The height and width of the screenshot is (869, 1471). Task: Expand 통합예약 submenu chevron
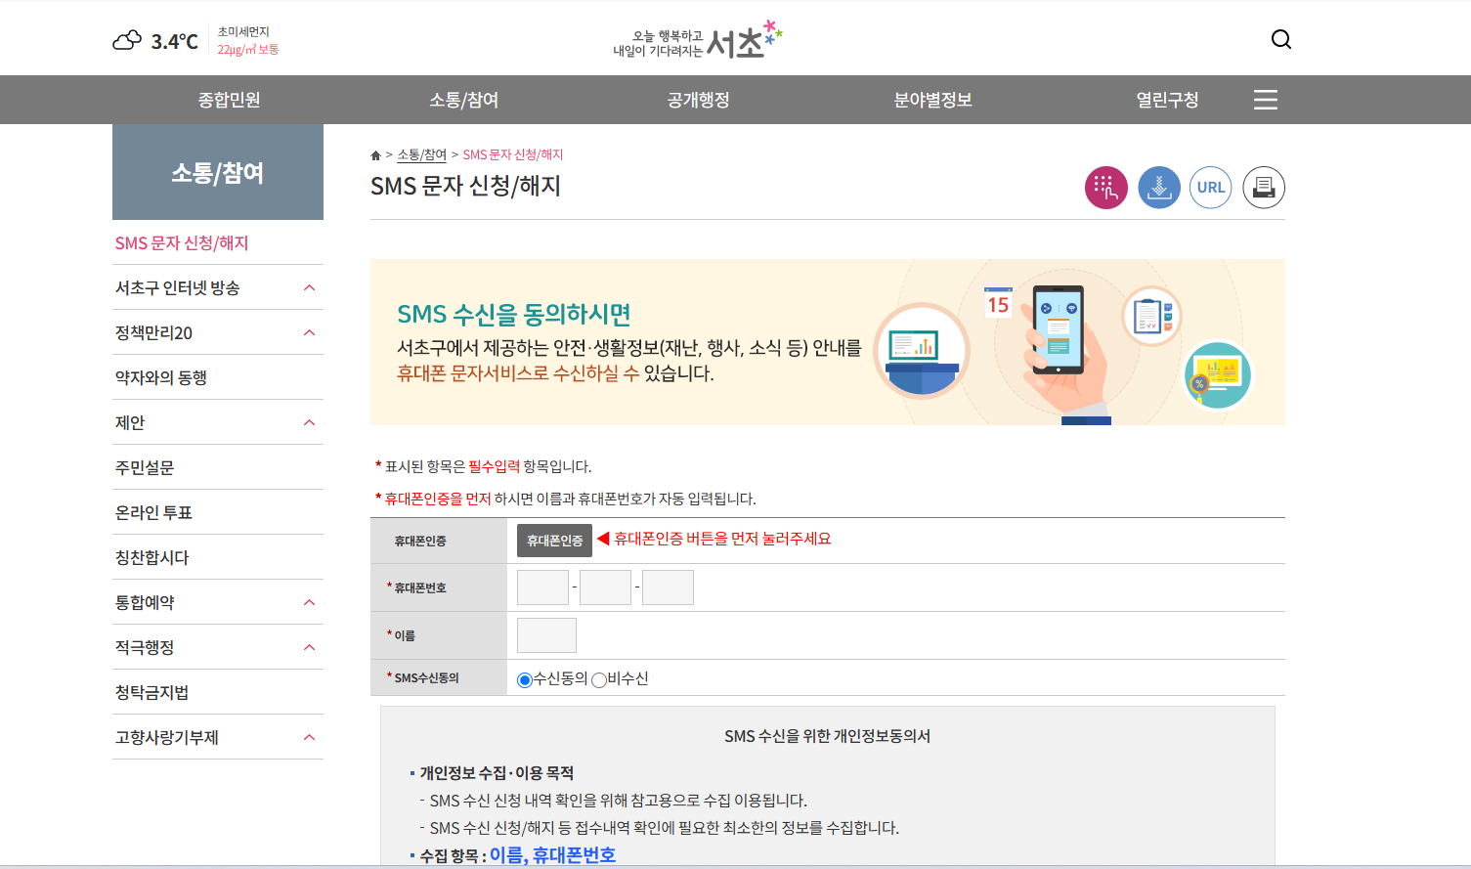[310, 602]
